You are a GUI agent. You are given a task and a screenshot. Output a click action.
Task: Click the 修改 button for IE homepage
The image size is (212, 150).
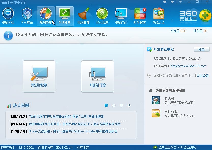click(x=202, y=49)
